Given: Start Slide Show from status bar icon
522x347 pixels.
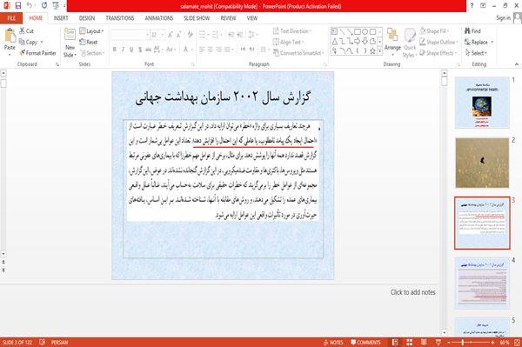Looking at the screenshot, I should [x=438, y=343].
